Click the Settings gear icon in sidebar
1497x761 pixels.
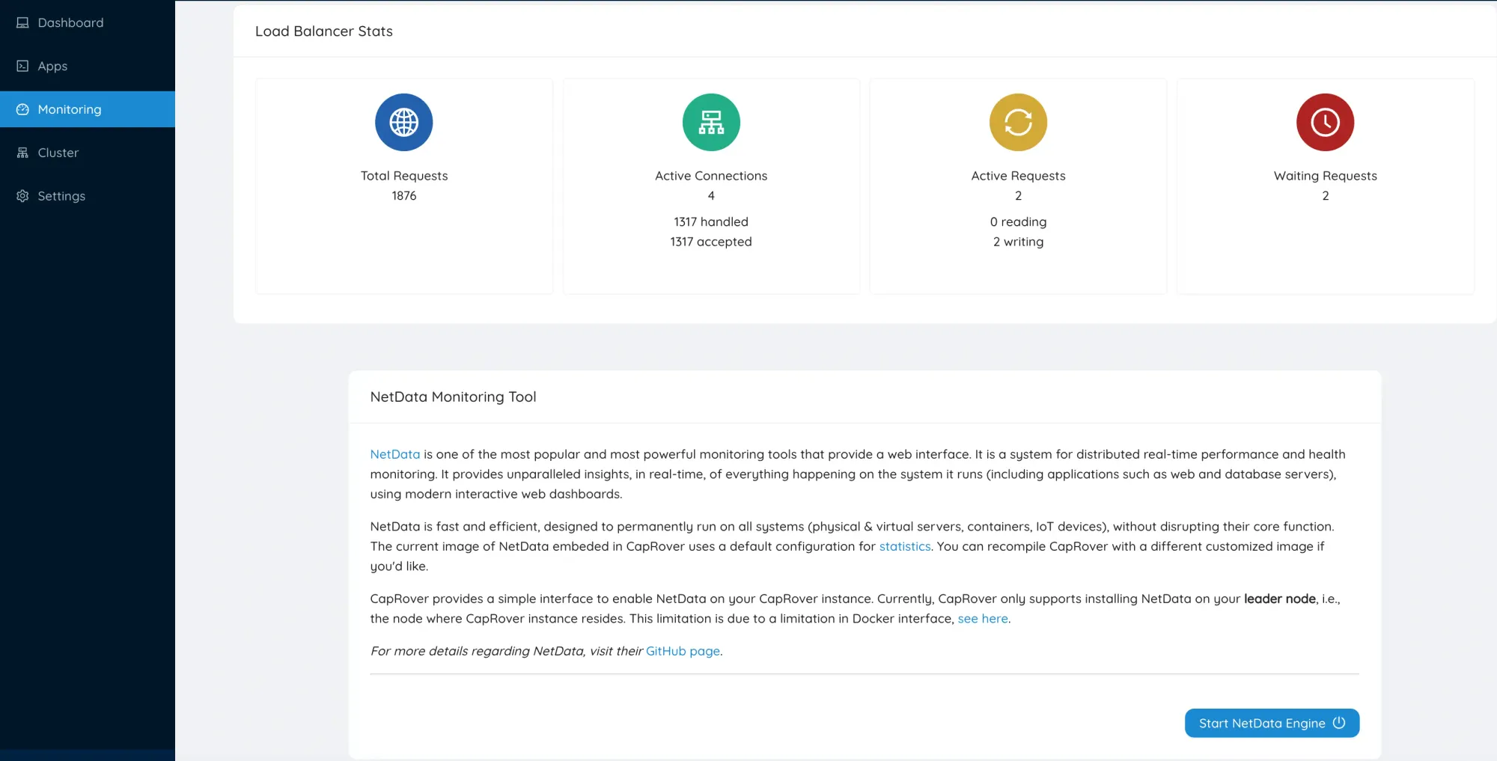[x=22, y=196]
